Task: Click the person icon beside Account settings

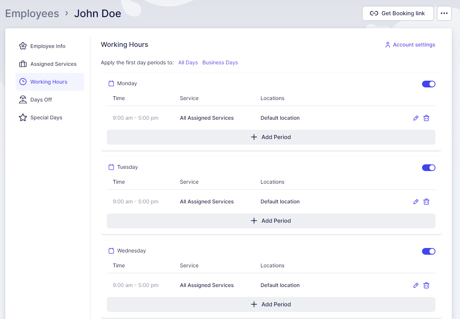Action: pyautogui.click(x=388, y=45)
